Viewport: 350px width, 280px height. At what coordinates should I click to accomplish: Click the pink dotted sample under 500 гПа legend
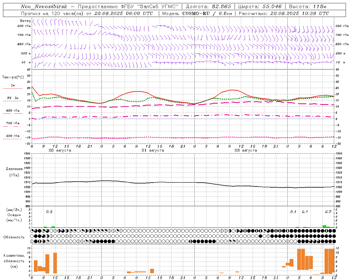point(13,139)
